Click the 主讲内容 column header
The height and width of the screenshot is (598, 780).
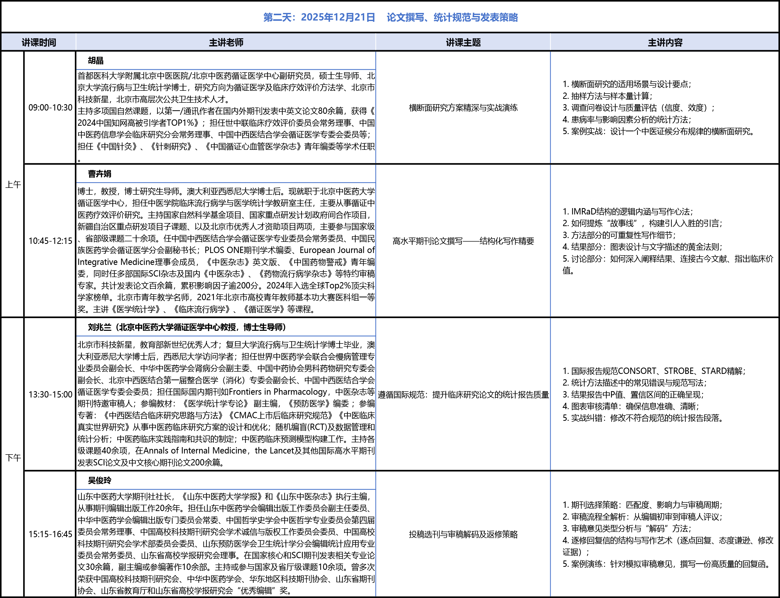point(665,42)
